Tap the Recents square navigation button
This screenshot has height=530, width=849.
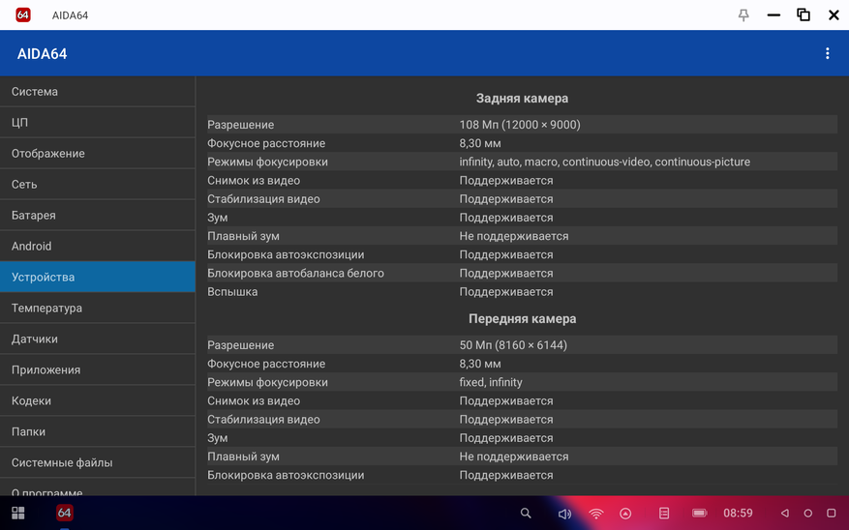pyautogui.click(x=832, y=513)
